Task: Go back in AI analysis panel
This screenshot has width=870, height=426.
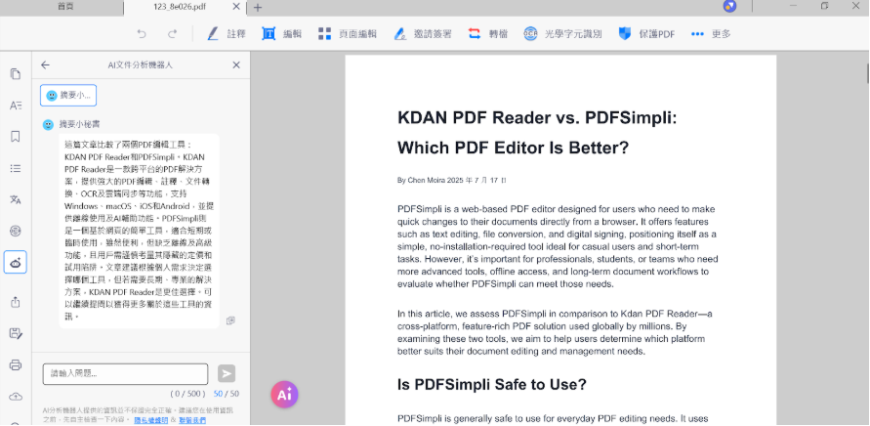Action: 46,65
